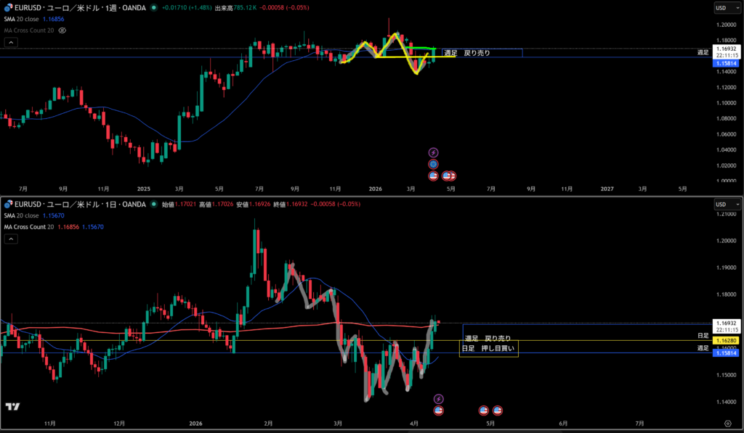744x433 pixels.
Task: Open the purple lightning event marker in weekly chart
Action: (434, 152)
